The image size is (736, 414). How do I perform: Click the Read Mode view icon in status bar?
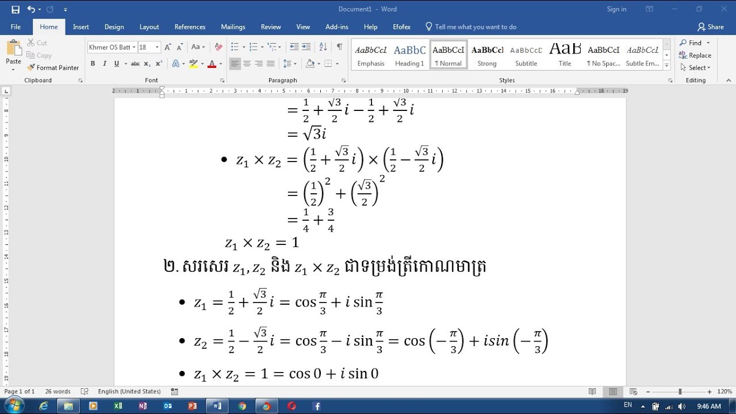[x=592, y=392]
